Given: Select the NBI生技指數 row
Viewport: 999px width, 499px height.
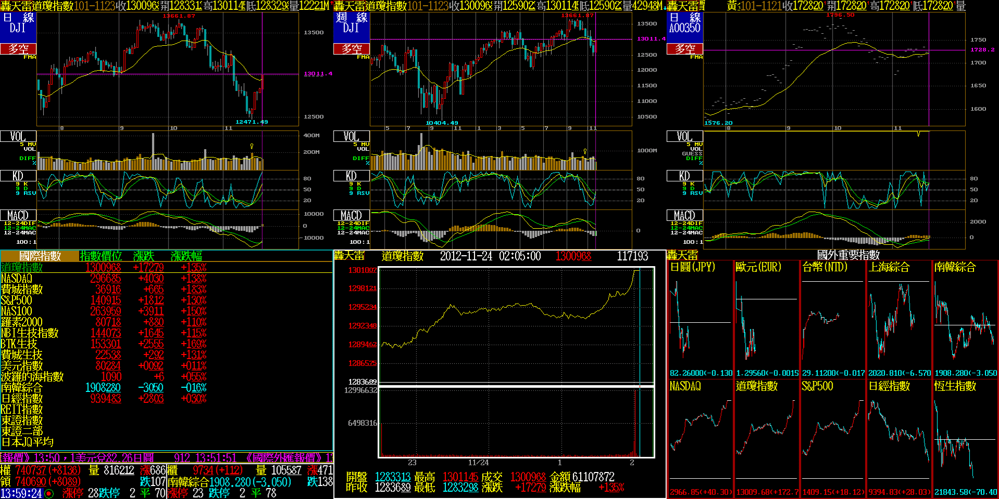Looking at the screenshot, I should click(x=166, y=333).
